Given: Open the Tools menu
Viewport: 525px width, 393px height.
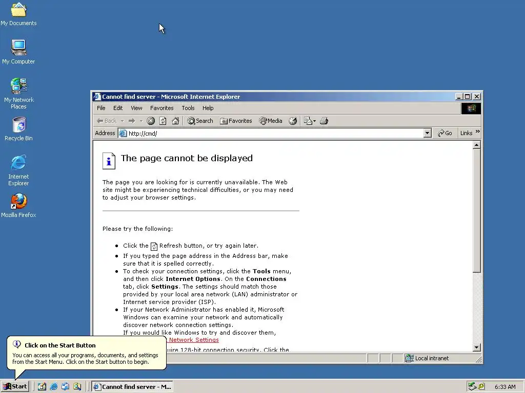Looking at the screenshot, I should click(x=188, y=108).
